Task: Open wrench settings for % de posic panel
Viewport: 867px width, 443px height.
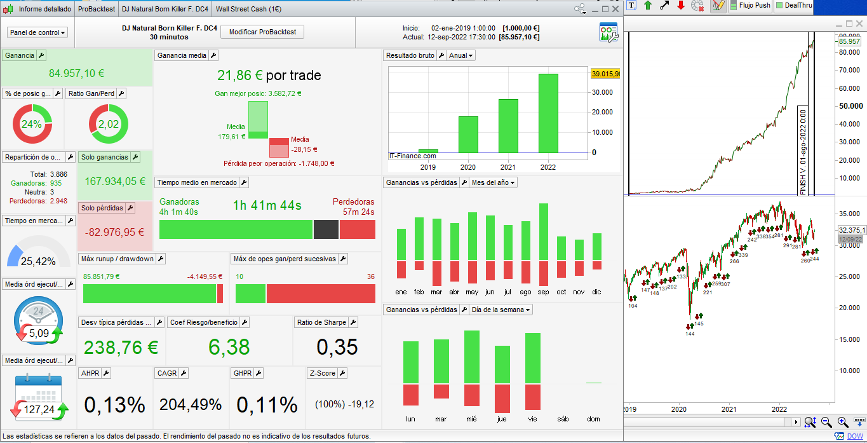Action: point(58,93)
